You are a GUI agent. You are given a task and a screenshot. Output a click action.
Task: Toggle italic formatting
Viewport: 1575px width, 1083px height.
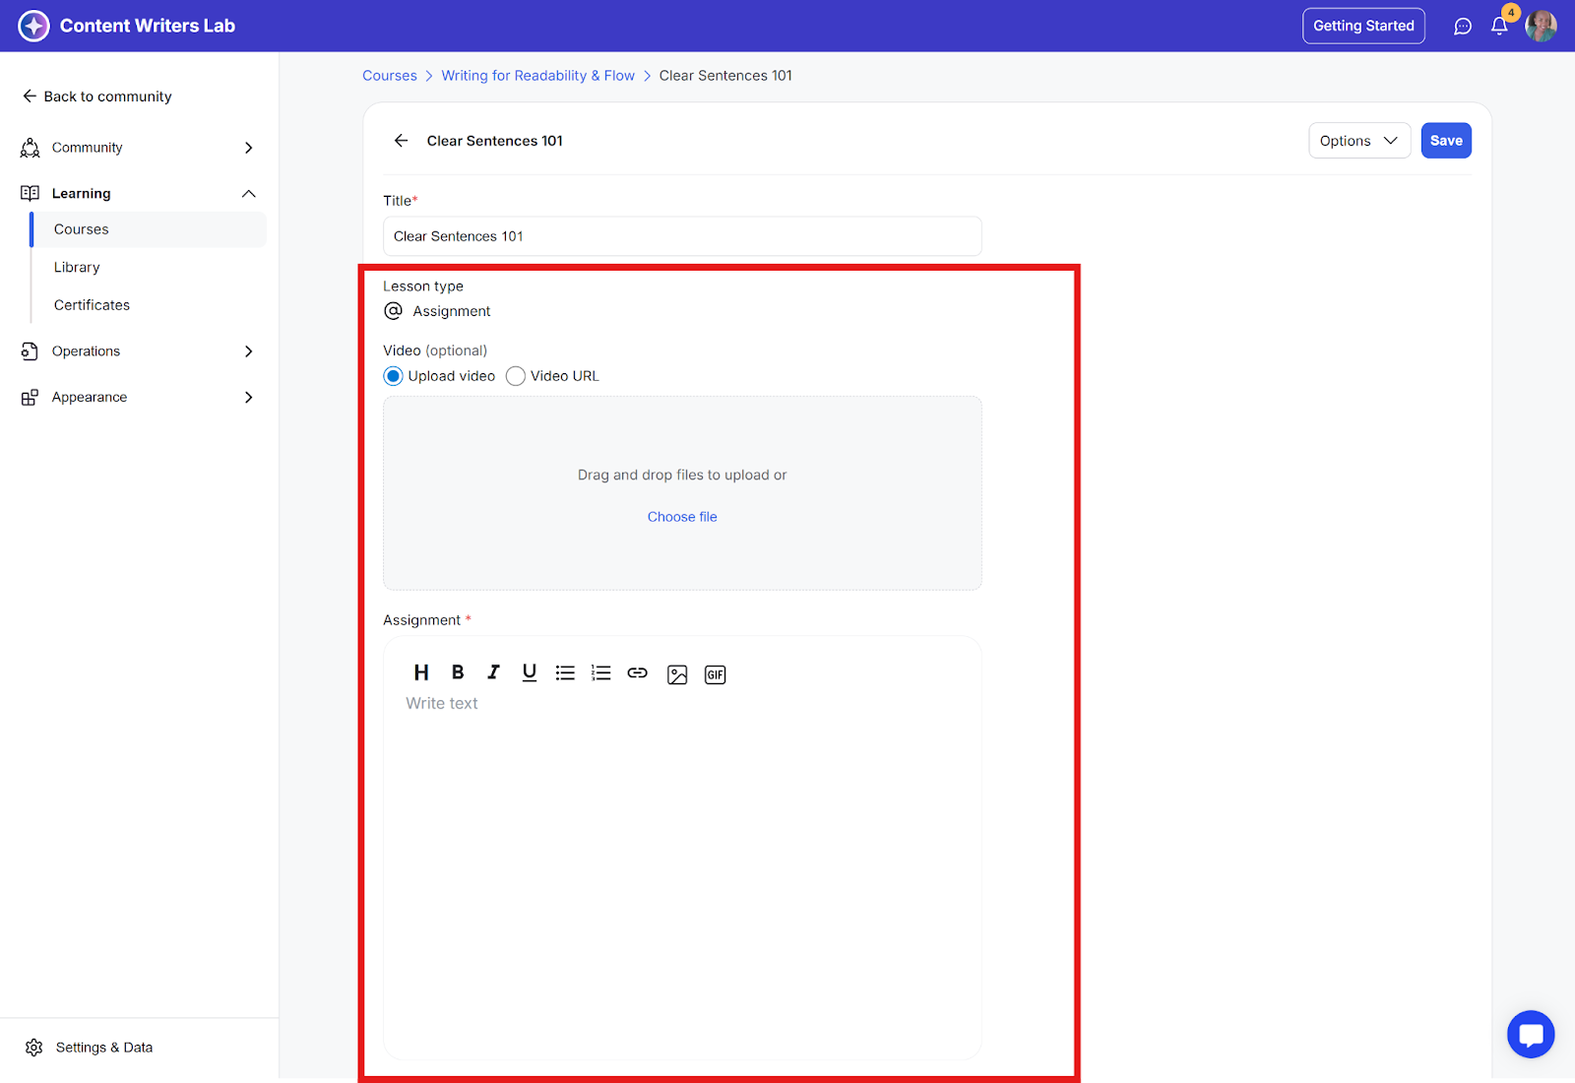coord(493,672)
